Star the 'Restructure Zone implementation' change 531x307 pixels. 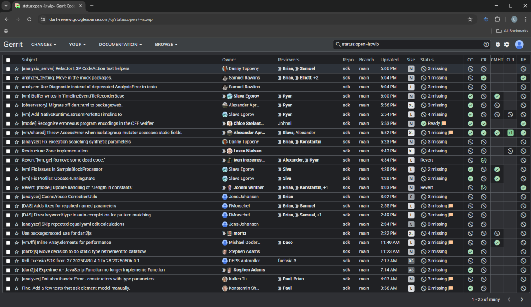pos(17,151)
